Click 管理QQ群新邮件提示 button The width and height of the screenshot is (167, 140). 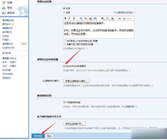tap(76, 81)
